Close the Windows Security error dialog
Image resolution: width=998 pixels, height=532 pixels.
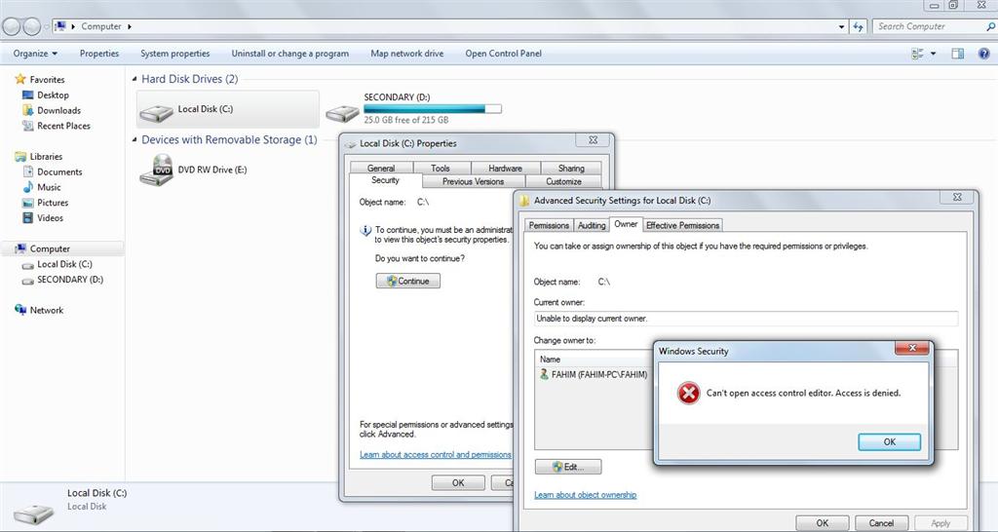pos(912,349)
